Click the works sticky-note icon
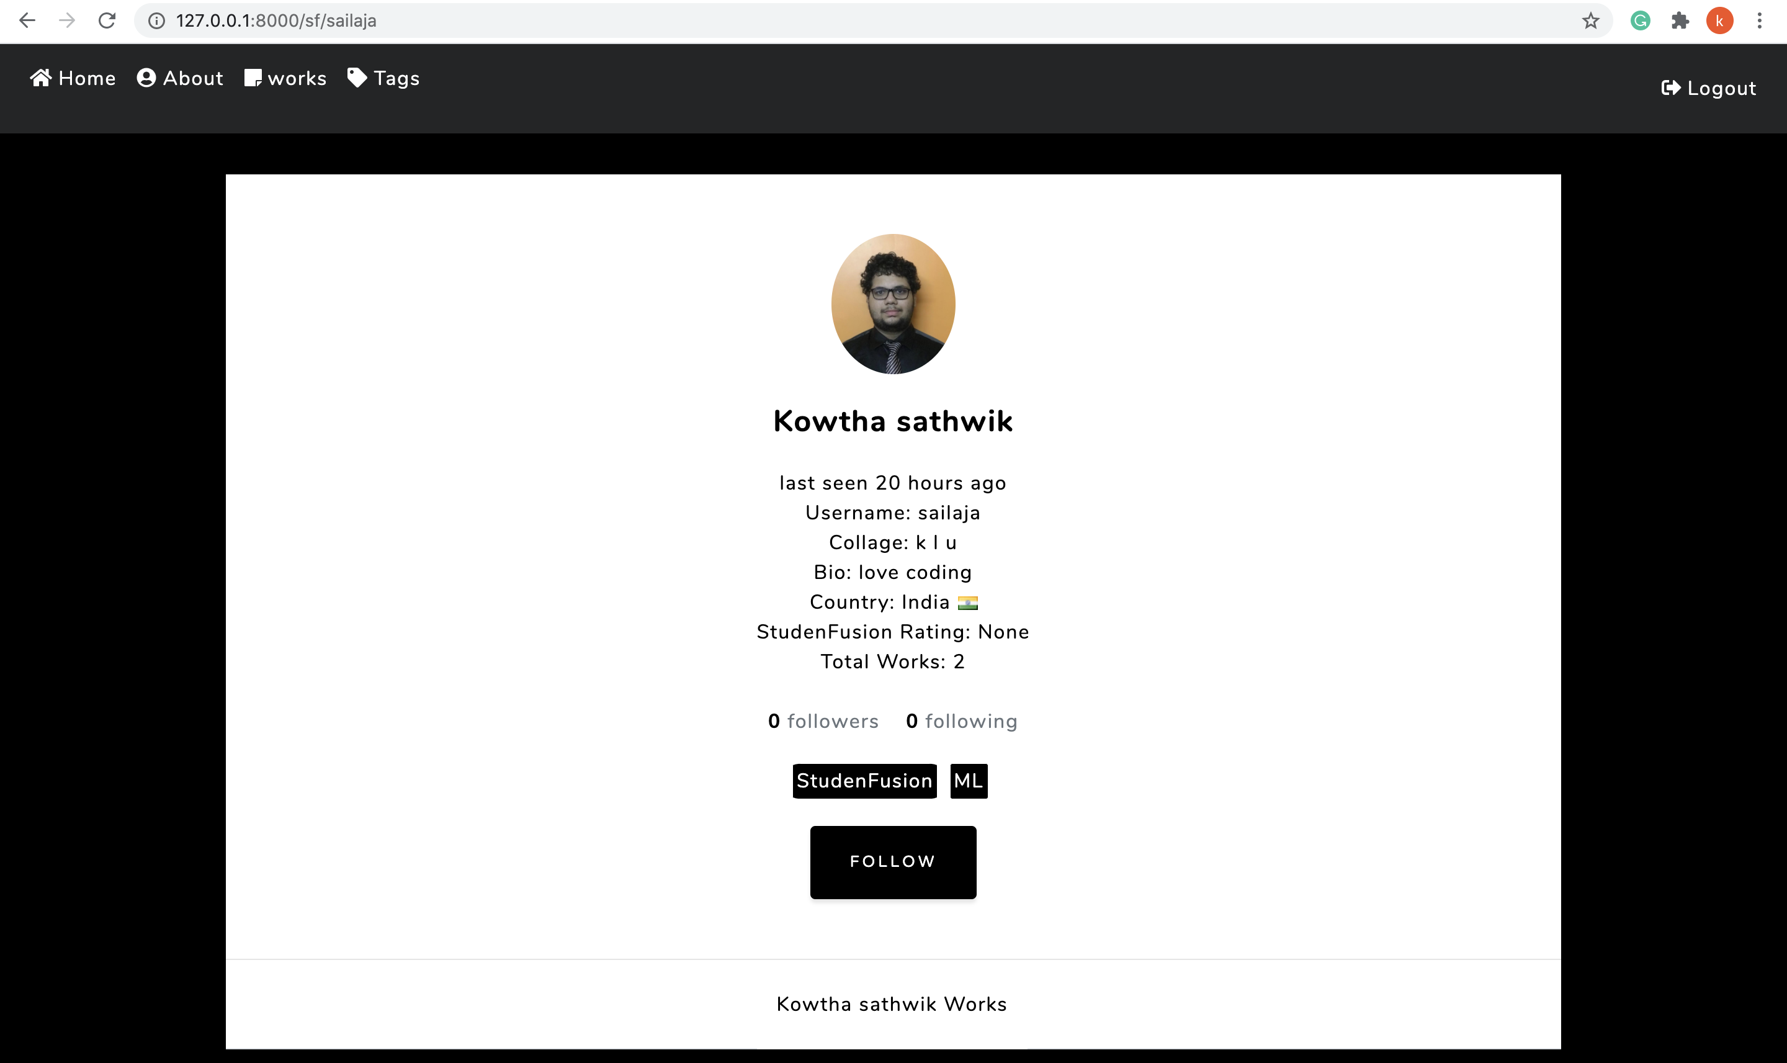Image resolution: width=1787 pixels, height=1063 pixels. 253,78
